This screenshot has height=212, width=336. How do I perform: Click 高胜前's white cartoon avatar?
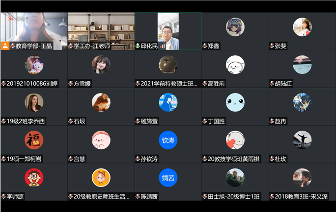(x=235, y=65)
